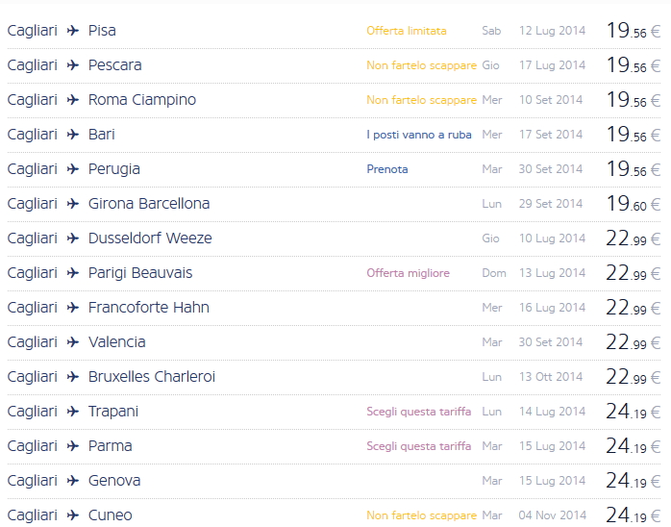Click the airplane icon in the Trapani row
Viewport: 671px width, 527px height.
(73, 412)
